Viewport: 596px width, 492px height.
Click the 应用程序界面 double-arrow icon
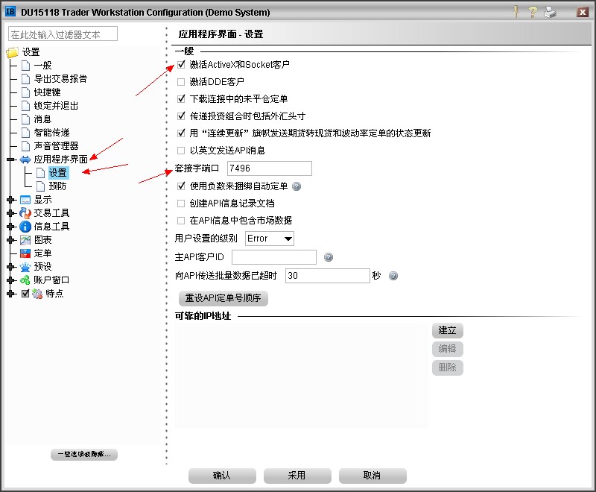click(25, 160)
